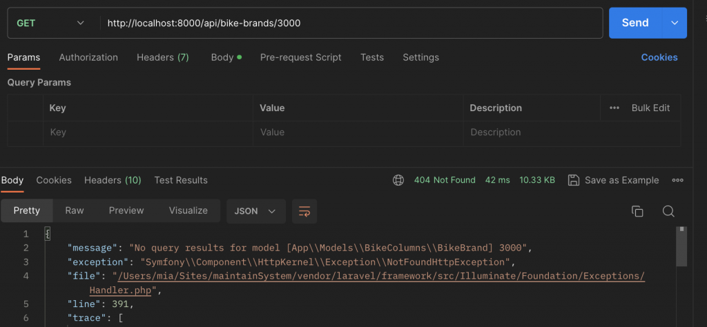Expand the Send button arrow options
This screenshot has width=707, height=327.
(675, 23)
